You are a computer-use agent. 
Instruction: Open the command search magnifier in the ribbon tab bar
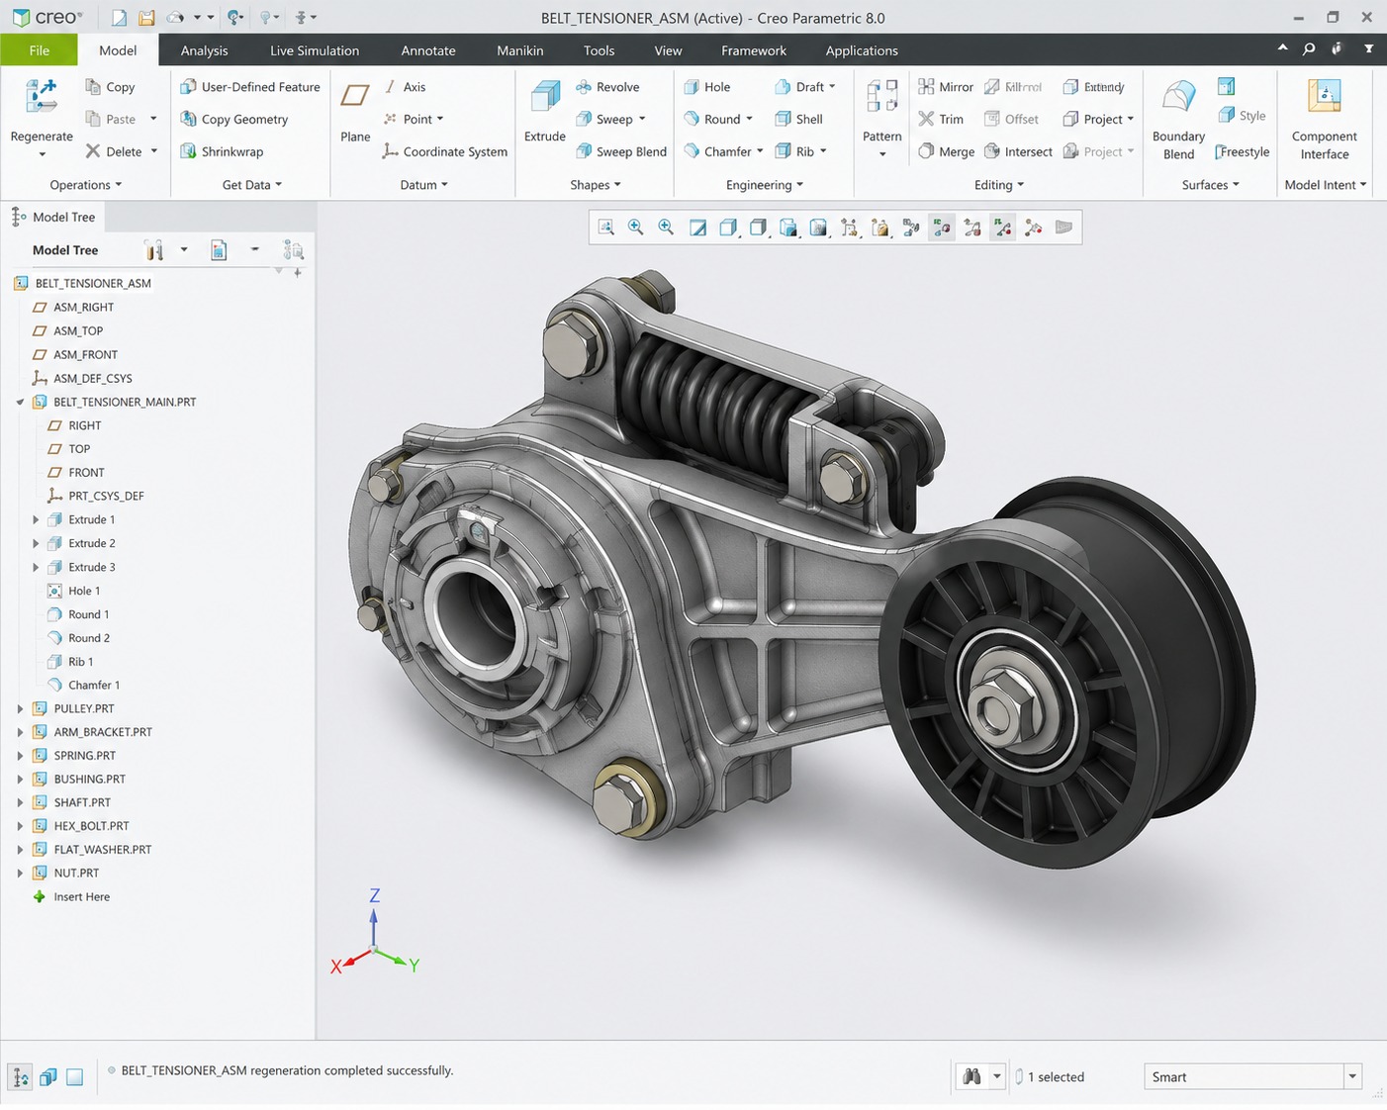point(1309,48)
